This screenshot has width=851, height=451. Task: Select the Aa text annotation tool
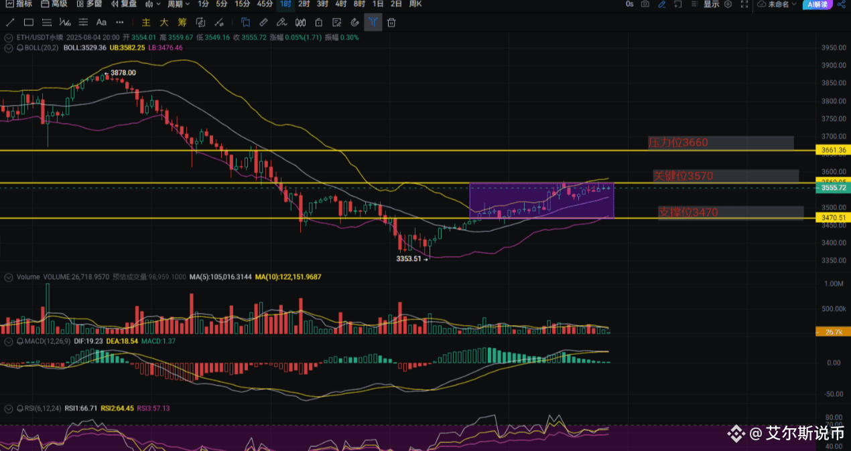point(101,22)
